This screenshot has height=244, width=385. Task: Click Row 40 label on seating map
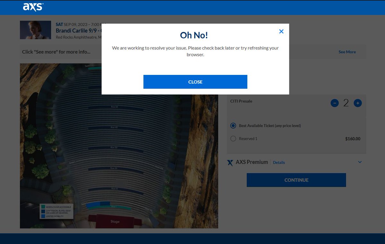point(114,127)
